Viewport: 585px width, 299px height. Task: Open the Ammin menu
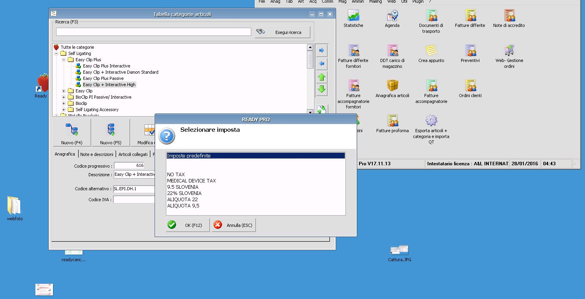(358, 2)
